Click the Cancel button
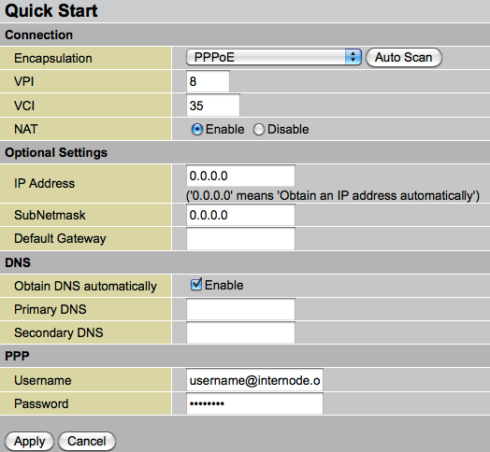Image resolution: width=490 pixels, height=452 pixels. coord(87,441)
